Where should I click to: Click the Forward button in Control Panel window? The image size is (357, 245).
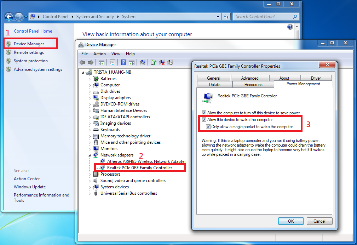(x=19, y=17)
